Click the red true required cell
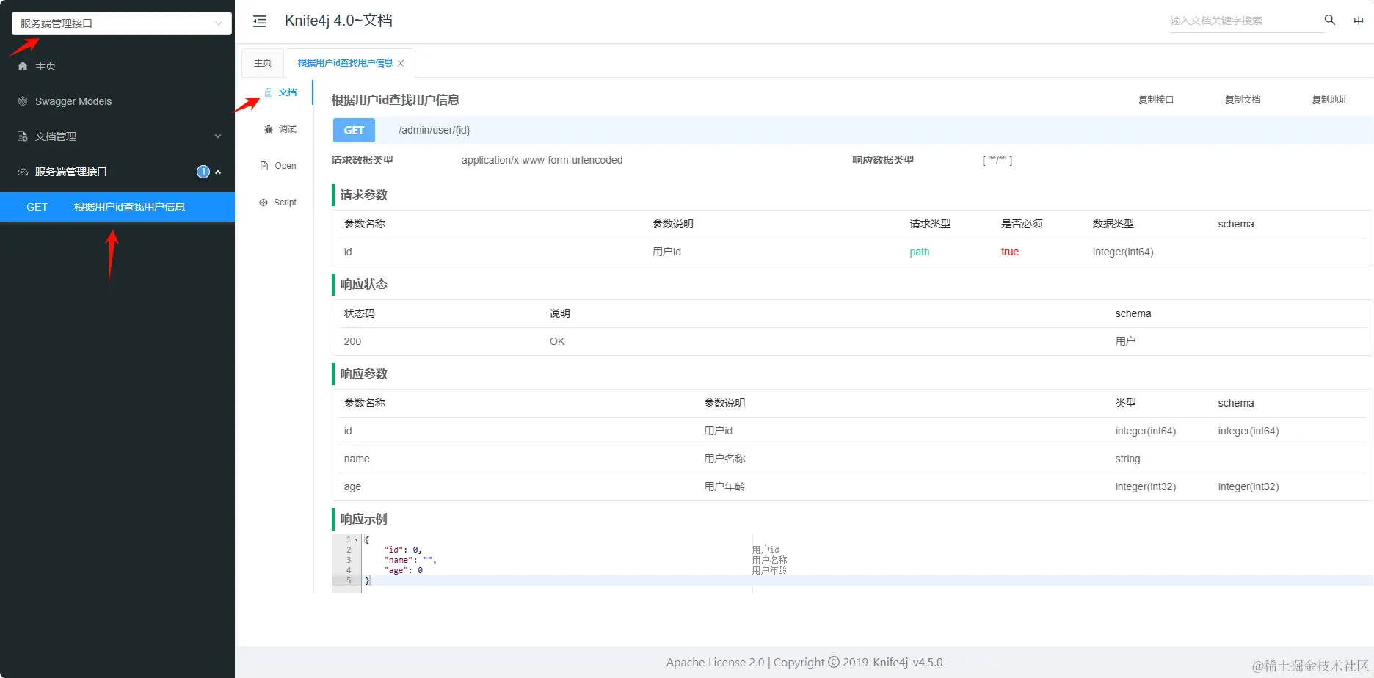This screenshot has width=1374, height=678. pos(1010,252)
